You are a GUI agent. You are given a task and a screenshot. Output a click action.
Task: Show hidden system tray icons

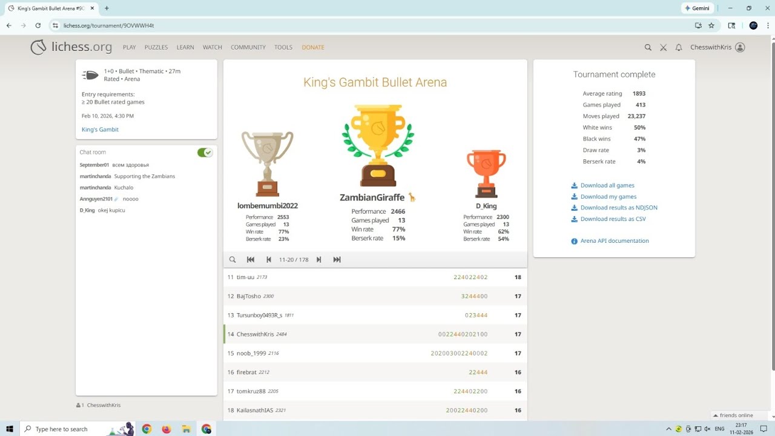point(669,429)
